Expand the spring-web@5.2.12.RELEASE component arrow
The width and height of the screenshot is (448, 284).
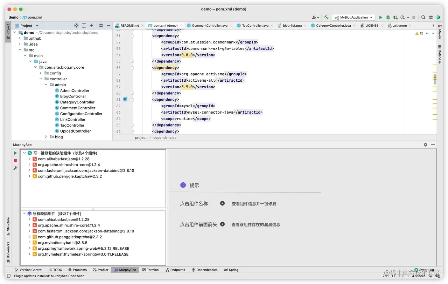tap(30, 248)
